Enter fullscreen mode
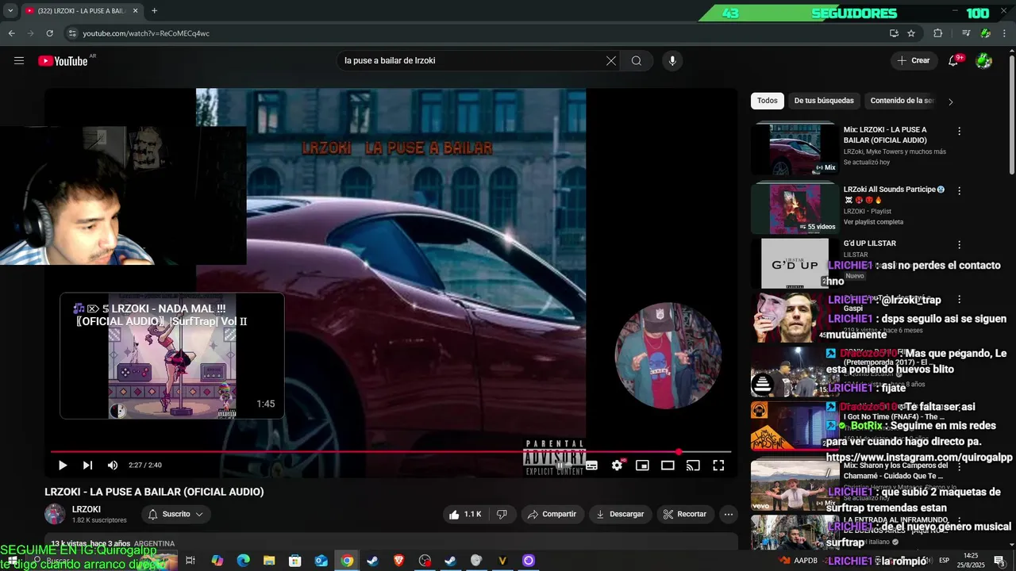Image resolution: width=1016 pixels, height=571 pixels. tap(718, 466)
